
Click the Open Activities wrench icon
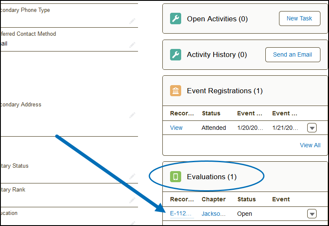(x=176, y=19)
